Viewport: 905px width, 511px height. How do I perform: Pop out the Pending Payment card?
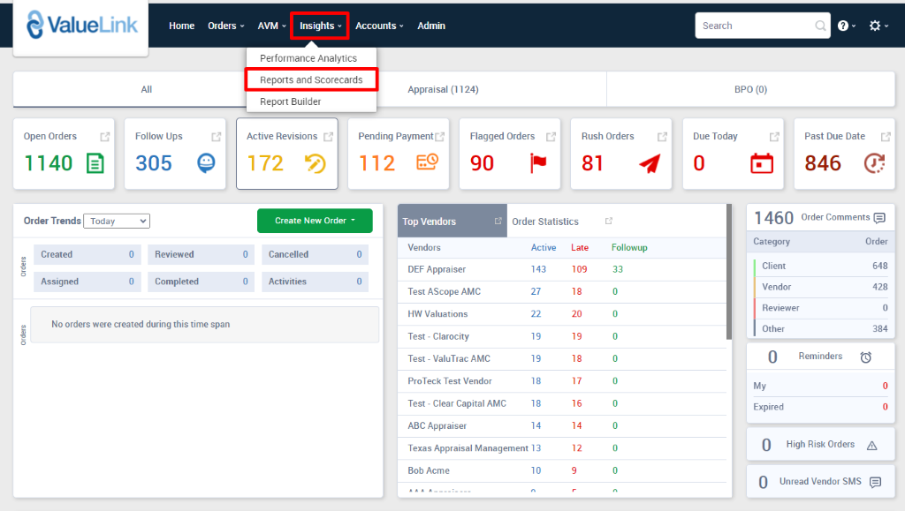[440, 137]
